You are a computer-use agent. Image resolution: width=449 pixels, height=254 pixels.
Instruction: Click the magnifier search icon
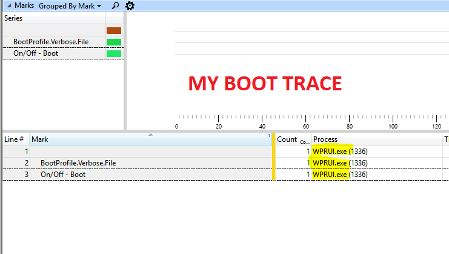[116, 5]
